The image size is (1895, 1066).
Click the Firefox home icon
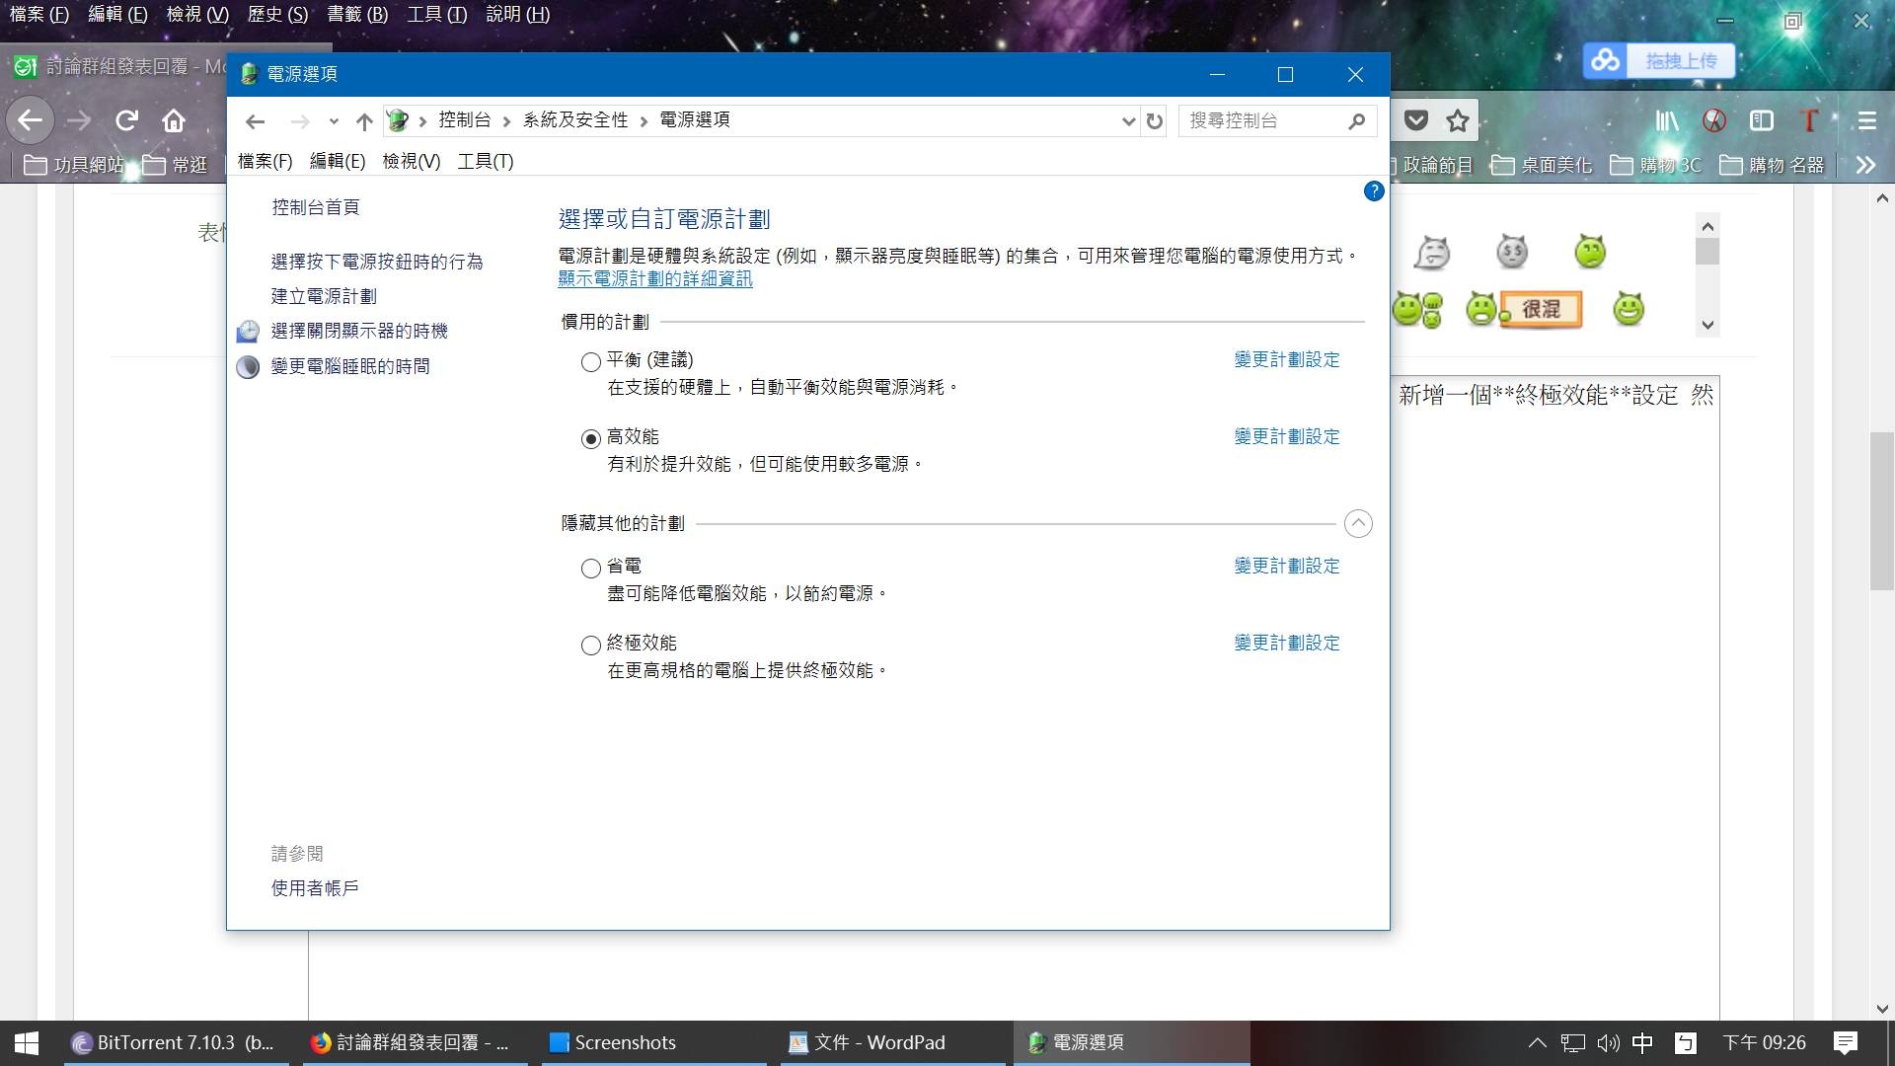[174, 120]
